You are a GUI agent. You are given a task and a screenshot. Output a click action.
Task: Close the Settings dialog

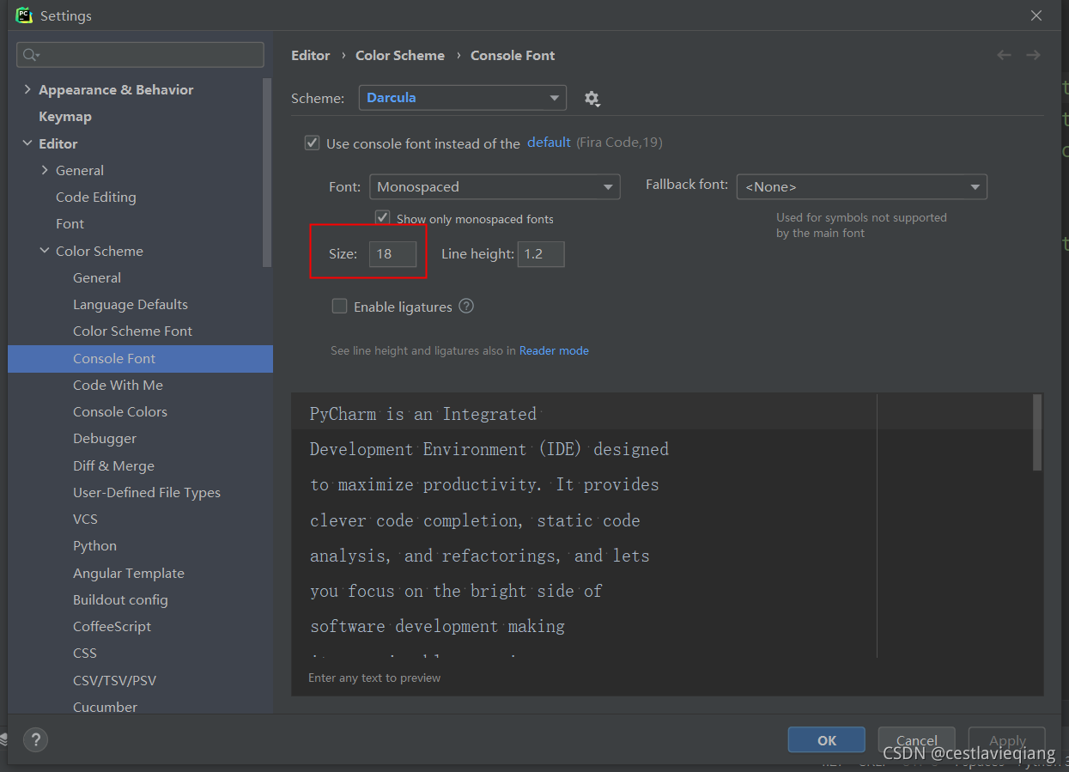tap(1036, 15)
